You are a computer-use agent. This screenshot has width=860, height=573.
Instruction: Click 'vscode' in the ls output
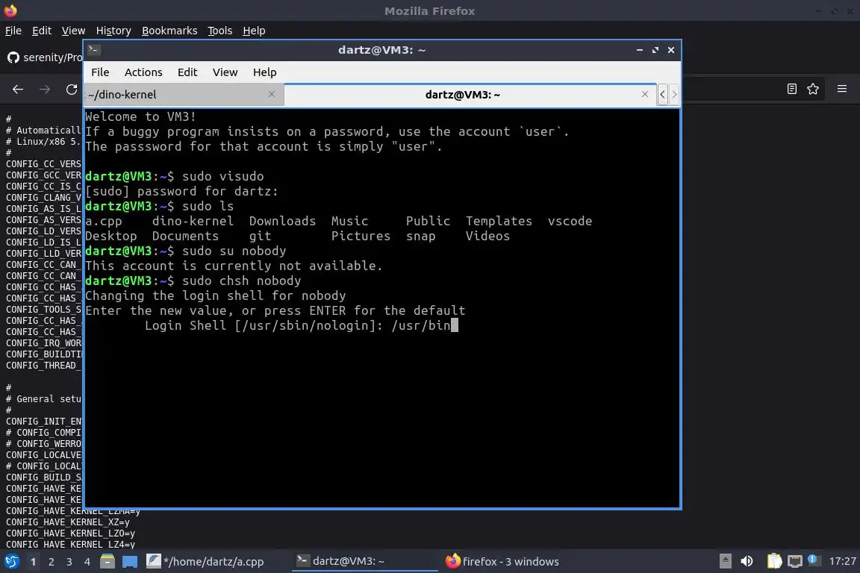pyautogui.click(x=570, y=221)
